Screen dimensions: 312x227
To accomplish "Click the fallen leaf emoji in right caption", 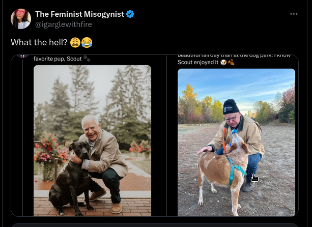I will point(231,63).
